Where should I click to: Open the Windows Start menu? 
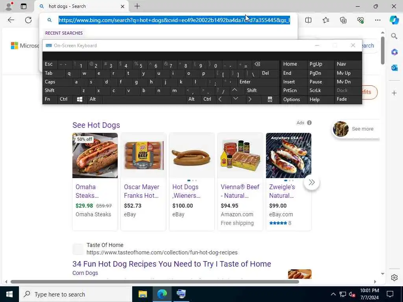9,294
